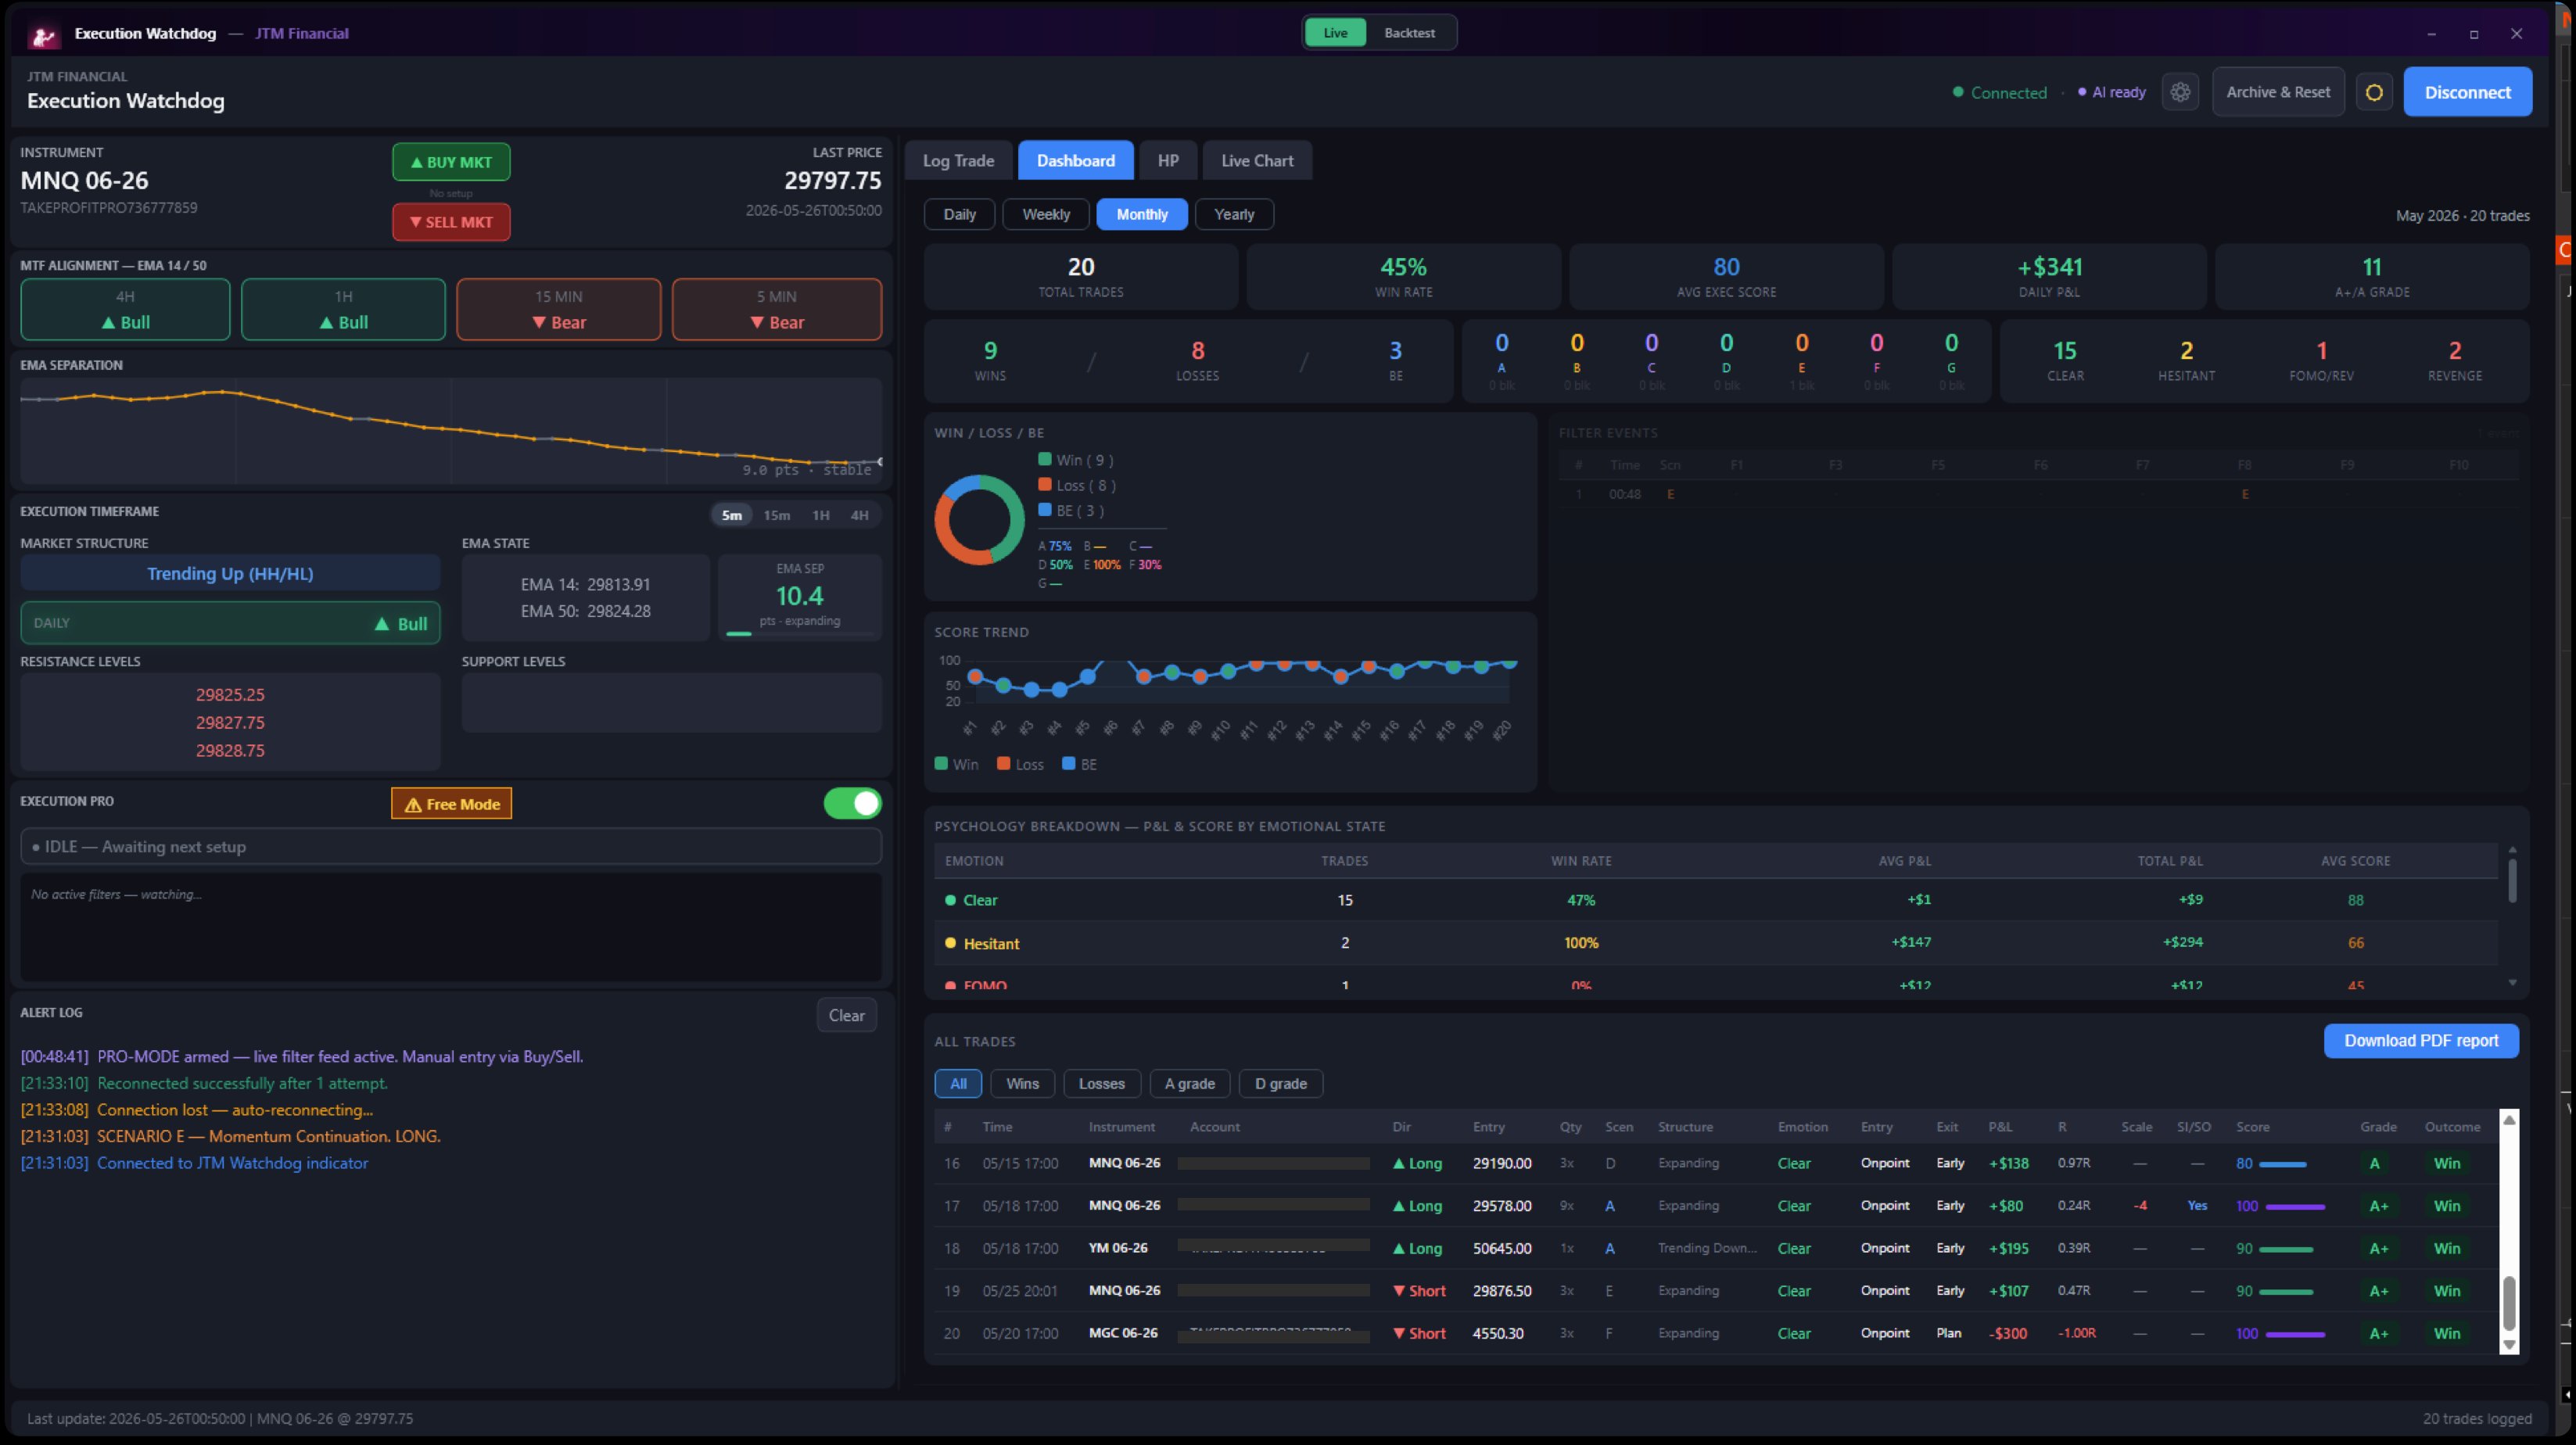The image size is (2576, 1445).
Task: Click orange Loss legend square in donut panel
Action: pos(1044,485)
